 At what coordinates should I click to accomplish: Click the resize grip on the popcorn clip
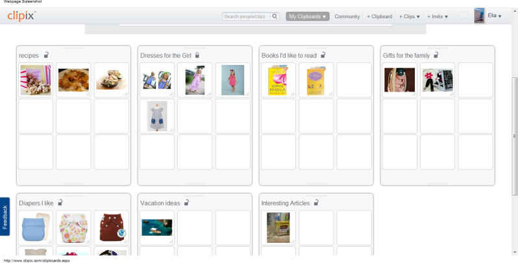50,95
